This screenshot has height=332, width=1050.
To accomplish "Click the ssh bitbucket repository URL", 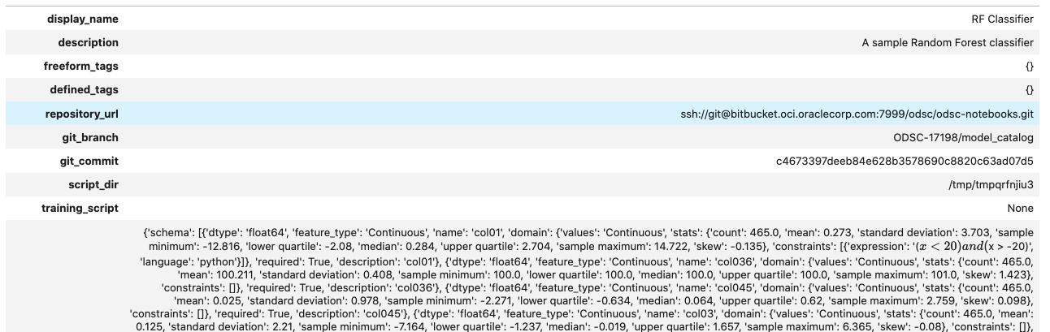I will 857,114.
